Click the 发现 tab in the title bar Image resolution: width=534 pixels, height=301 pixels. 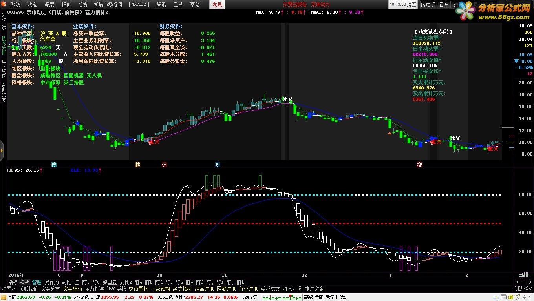tap(217, 4)
